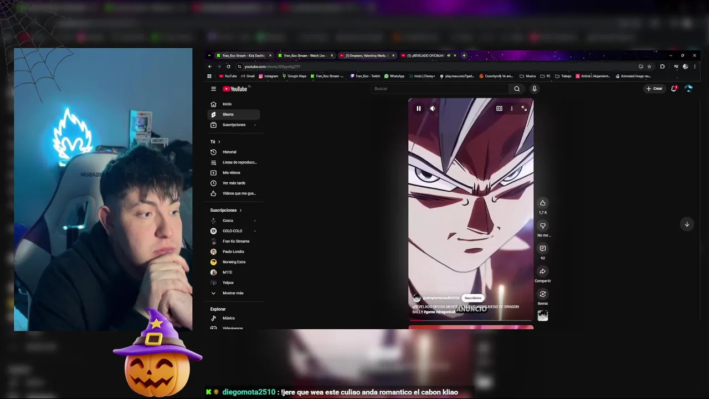Viewport: 709px width, 399px height.
Task: Open the YouTube bookmark
Action: (x=228, y=76)
